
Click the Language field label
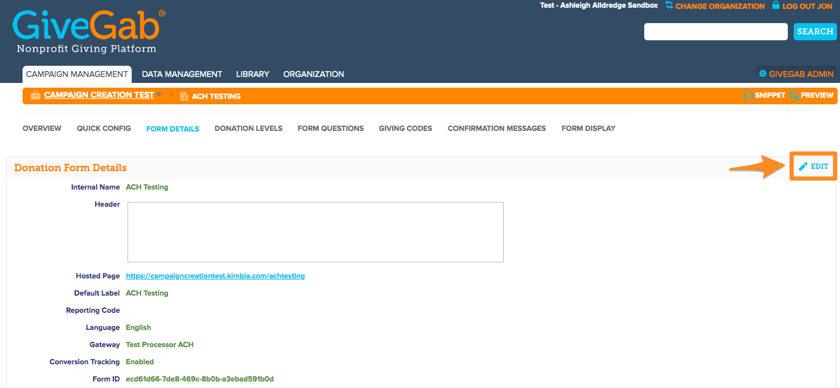(x=103, y=328)
